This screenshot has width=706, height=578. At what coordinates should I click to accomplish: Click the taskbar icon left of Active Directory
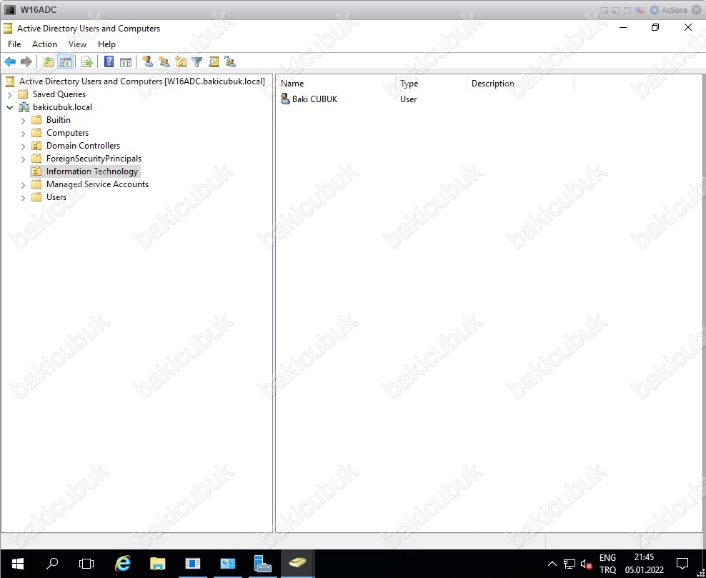(x=262, y=563)
